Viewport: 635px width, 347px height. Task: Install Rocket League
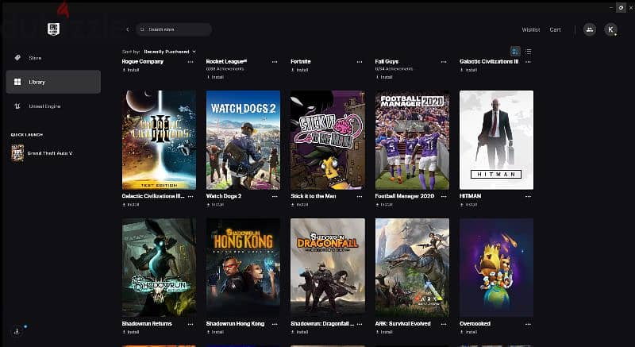click(x=215, y=77)
